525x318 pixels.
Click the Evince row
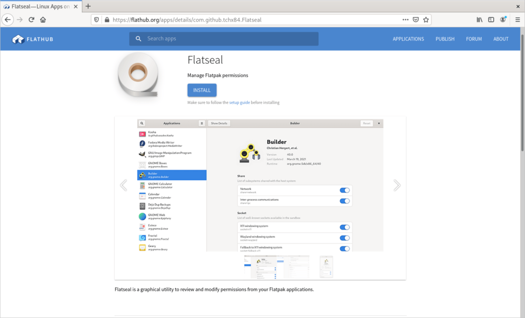click(172, 227)
